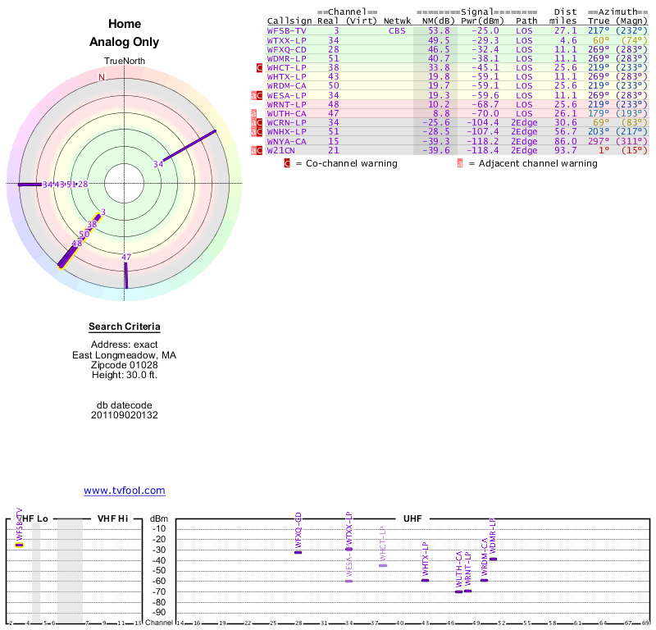Click the NM(dB) column header

pyautogui.click(x=438, y=21)
